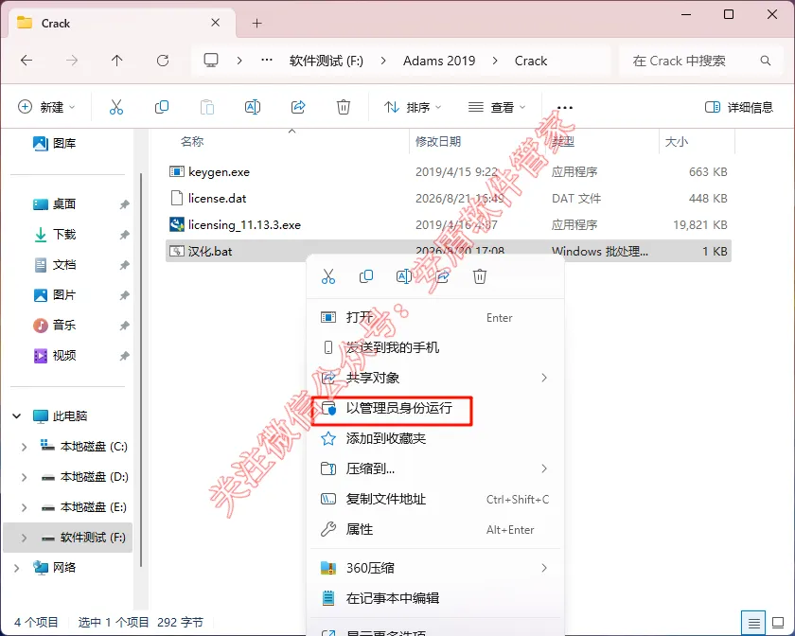Click Rename icon in context menu
Viewport: 795px width, 636px height.
click(403, 276)
